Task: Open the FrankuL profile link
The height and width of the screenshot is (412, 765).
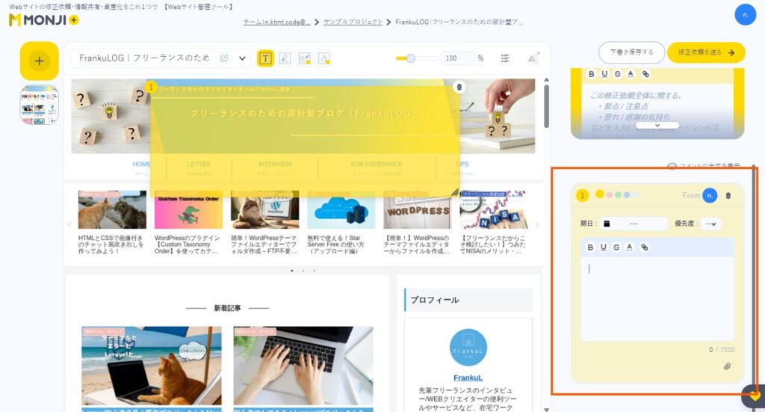Action: pyautogui.click(x=468, y=378)
